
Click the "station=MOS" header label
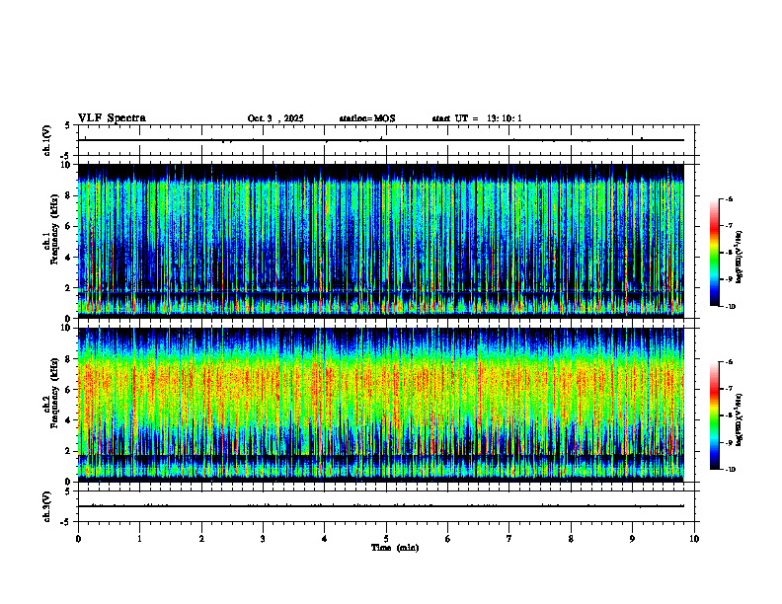[367, 118]
